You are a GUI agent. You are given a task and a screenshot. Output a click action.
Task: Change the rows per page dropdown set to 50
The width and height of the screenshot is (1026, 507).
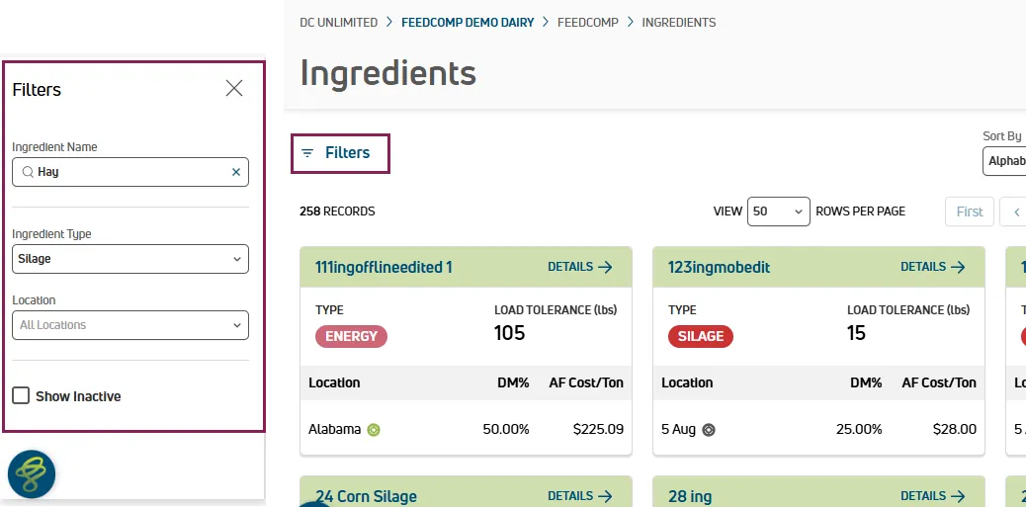point(779,211)
